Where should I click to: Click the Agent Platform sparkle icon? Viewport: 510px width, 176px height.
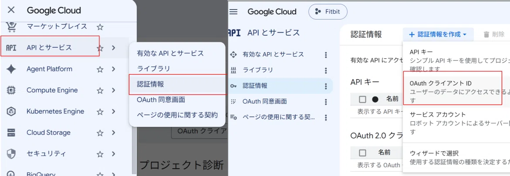(11, 69)
